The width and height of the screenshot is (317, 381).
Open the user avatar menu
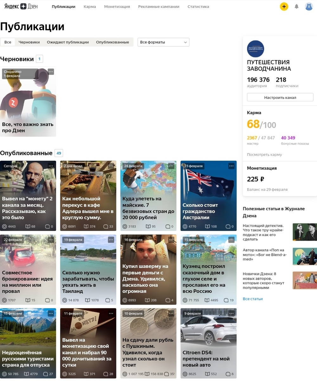(309, 6)
